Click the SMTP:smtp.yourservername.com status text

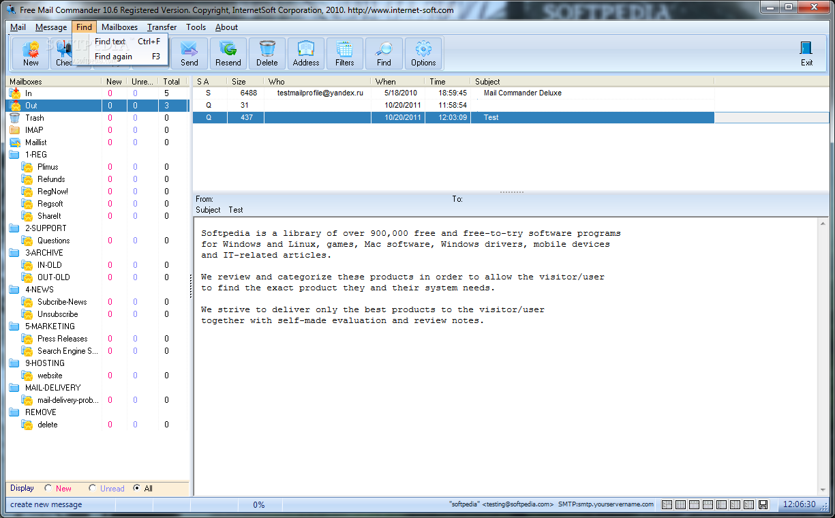point(605,505)
